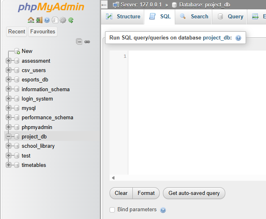Expand the information_schema database node
The height and width of the screenshot is (219, 266).
coord(8,89)
